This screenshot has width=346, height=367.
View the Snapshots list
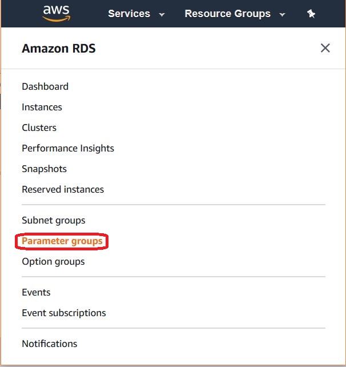pyautogui.click(x=44, y=169)
